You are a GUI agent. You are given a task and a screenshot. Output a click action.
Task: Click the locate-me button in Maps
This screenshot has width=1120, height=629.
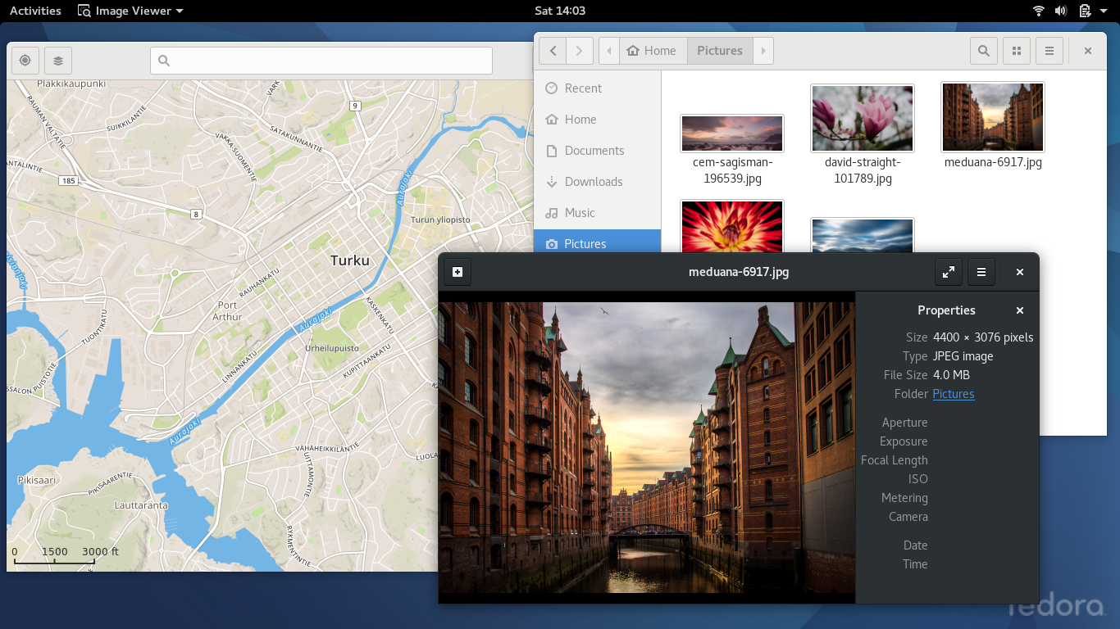[x=25, y=61]
